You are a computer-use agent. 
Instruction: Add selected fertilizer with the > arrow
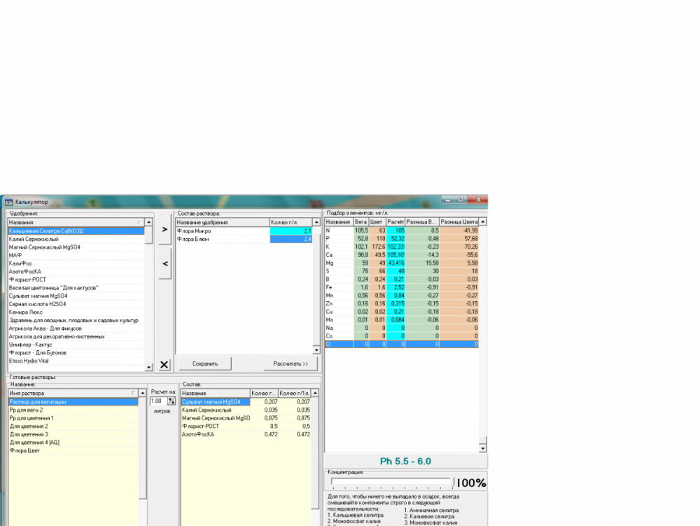pos(164,230)
